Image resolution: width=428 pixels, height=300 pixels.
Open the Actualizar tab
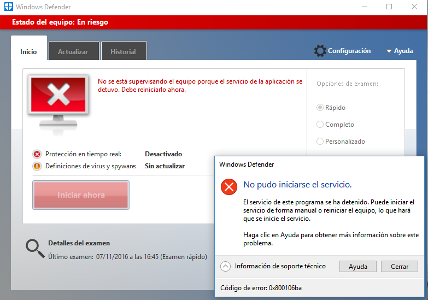[74, 51]
